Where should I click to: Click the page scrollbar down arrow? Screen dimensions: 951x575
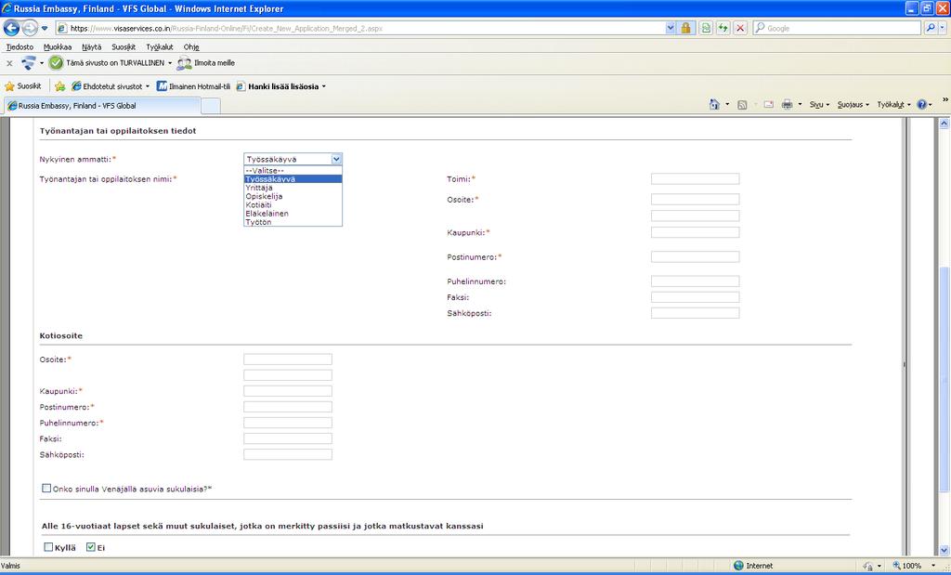(x=944, y=551)
